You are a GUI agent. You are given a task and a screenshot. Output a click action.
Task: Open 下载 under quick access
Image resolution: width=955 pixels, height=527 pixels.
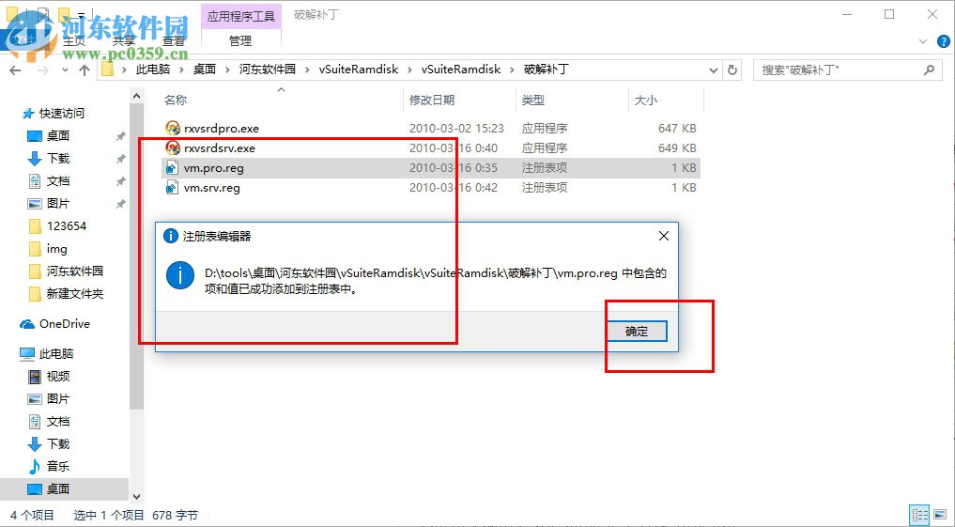point(58,159)
